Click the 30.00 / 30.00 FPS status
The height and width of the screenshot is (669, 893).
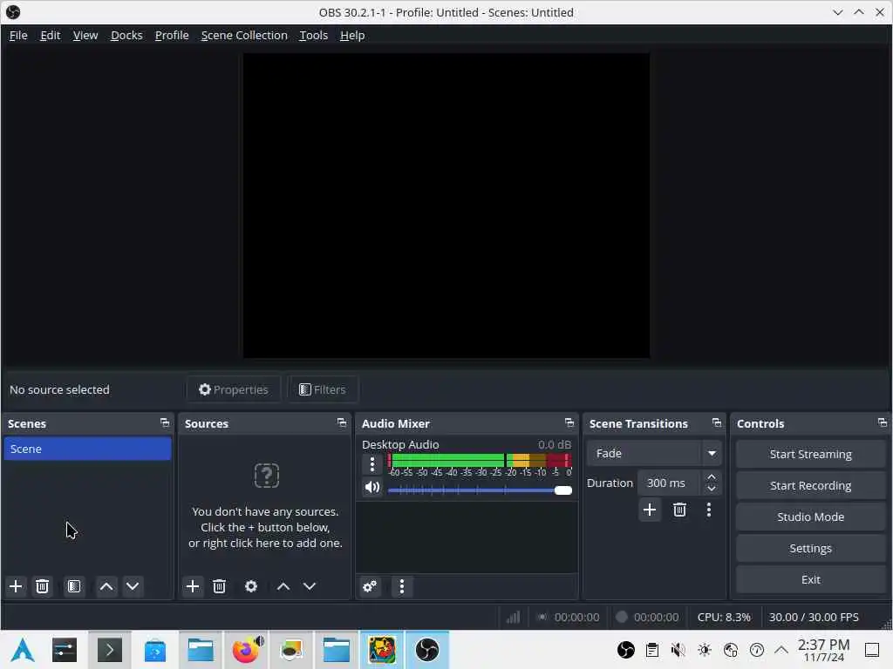(x=814, y=618)
